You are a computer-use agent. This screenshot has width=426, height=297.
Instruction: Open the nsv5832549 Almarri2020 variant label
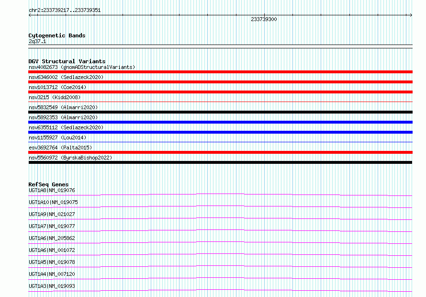pyautogui.click(x=63, y=107)
